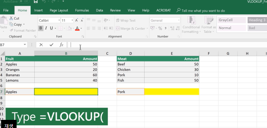The image size is (267, 128).
Task: Open the Underline style dropdown arrow
Action: tap(55, 28)
